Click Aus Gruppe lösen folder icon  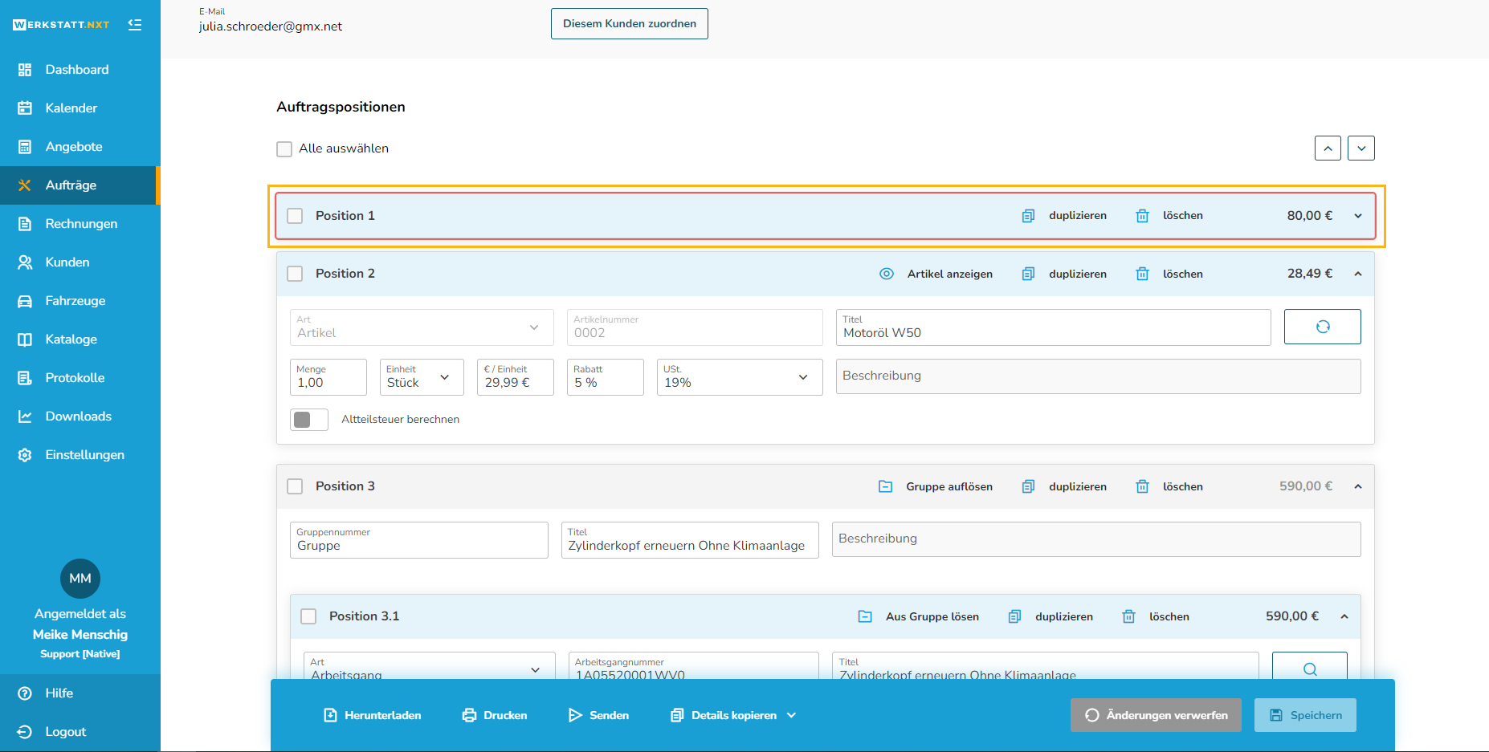pyautogui.click(x=865, y=616)
